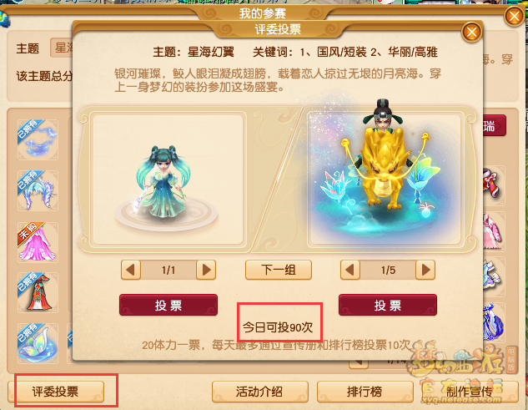Vote 投票 for the right contestant

[388, 305]
